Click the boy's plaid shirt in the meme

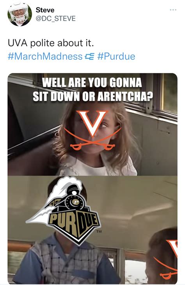point(66,262)
